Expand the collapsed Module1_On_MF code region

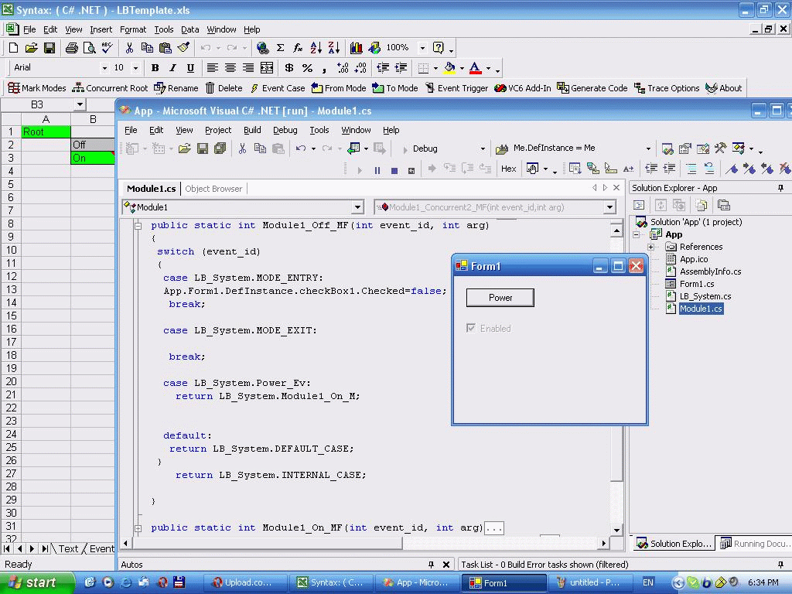point(138,528)
